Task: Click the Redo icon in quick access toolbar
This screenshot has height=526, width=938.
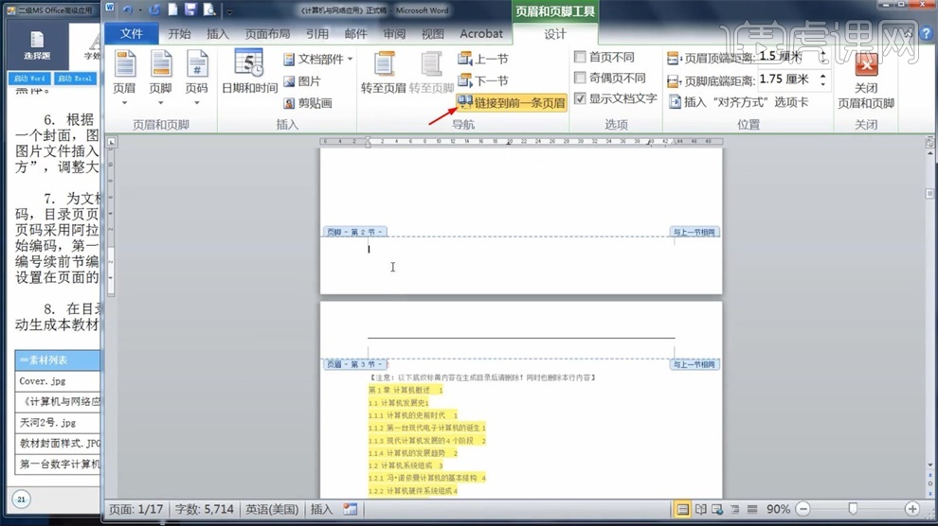Action: click(x=155, y=10)
